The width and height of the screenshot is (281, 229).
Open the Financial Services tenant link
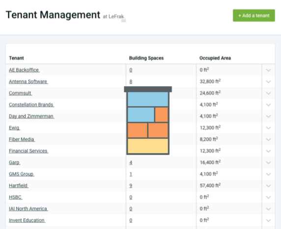(x=28, y=151)
